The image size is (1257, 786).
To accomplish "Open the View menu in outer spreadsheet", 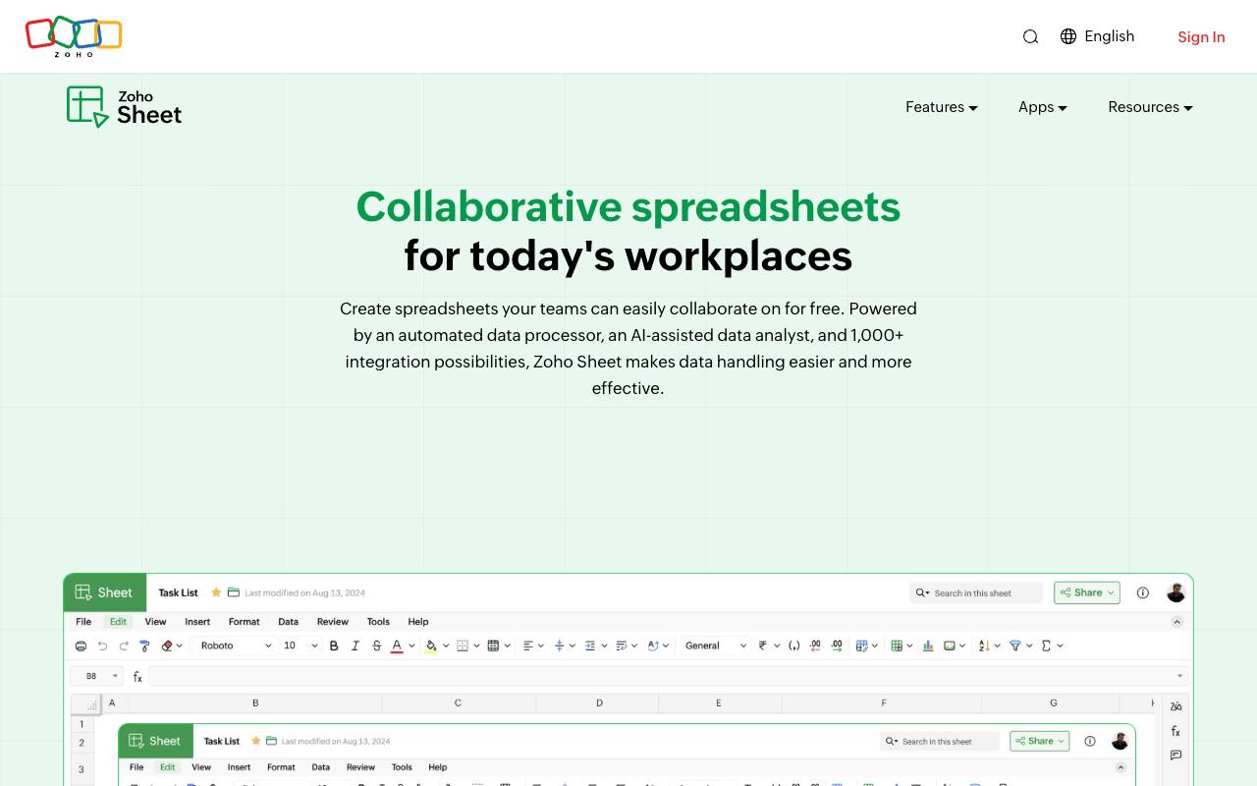I will (155, 622).
